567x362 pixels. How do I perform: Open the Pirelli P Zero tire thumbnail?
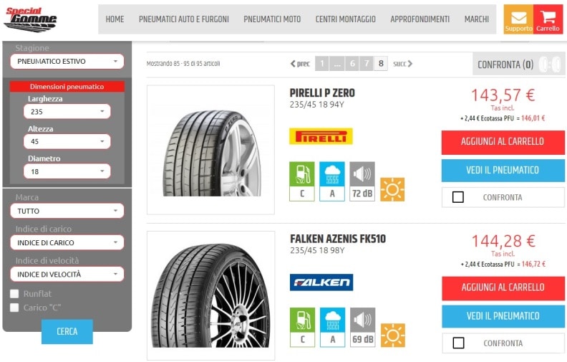pos(210,151)
